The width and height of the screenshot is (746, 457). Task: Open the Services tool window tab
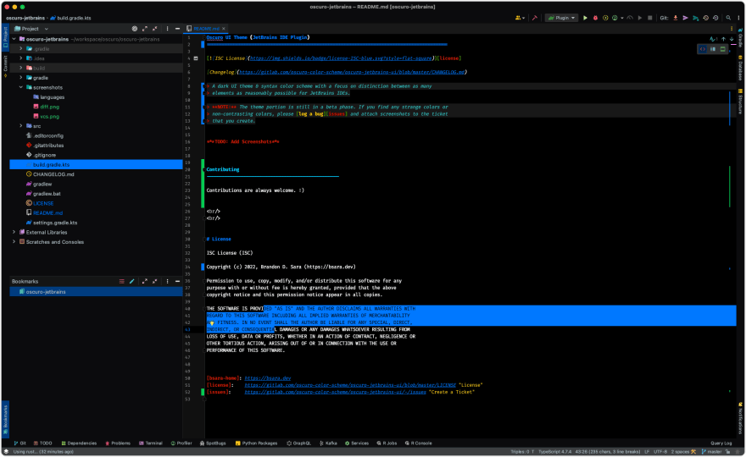point(357,443)
